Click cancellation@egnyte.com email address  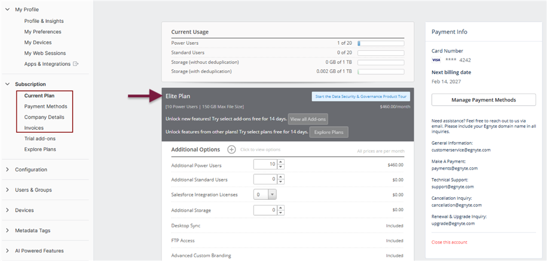(457, 205)
